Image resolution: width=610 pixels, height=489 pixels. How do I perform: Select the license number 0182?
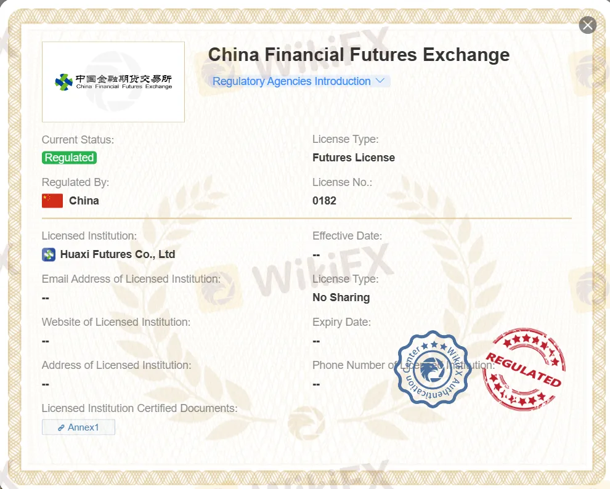pyautogui.click(x=324, y=201)
